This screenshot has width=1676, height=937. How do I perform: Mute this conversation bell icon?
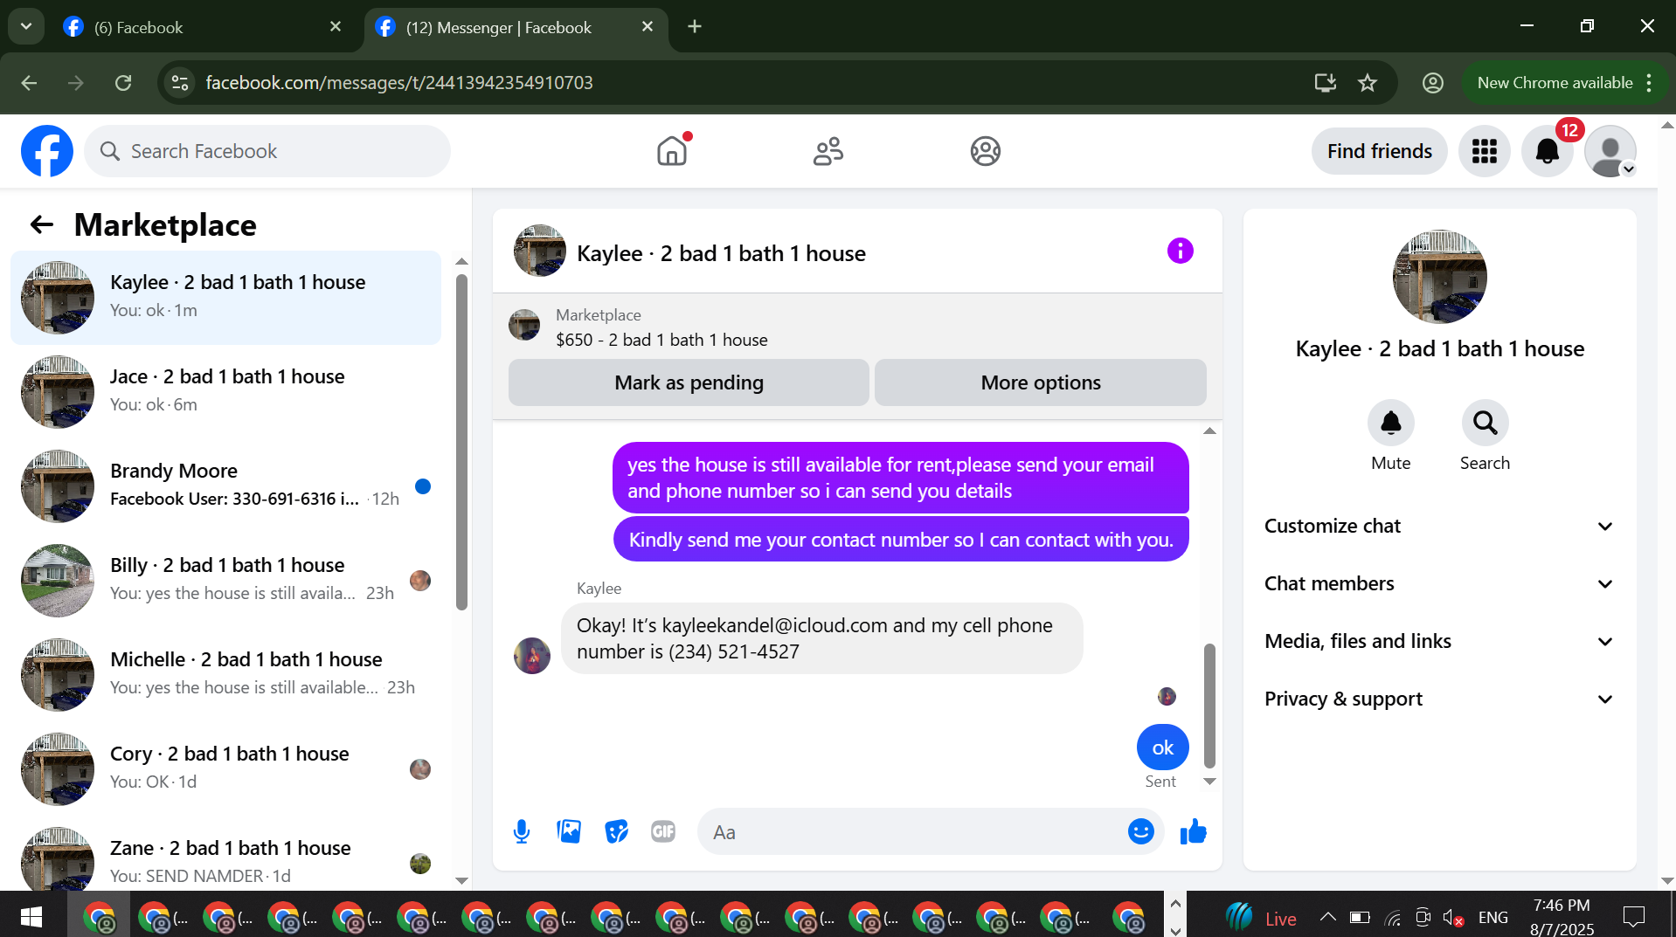click(1390, 424)
